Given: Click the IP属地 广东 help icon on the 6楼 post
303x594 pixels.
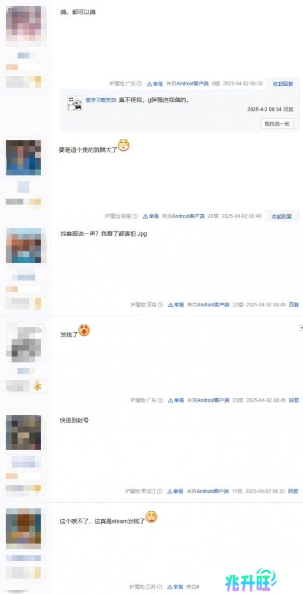Looking at the screenshot, I should pyautogui.click(x=140, y=84).
